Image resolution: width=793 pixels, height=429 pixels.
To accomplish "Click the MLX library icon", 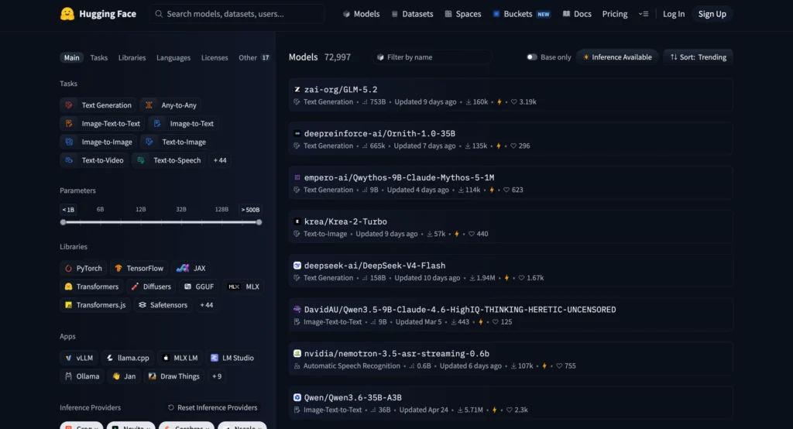I will pos(234,287).
